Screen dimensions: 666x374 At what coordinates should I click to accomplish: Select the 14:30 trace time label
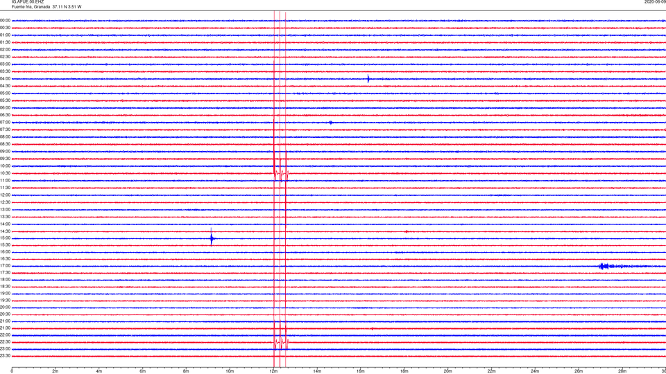point(5,231)
